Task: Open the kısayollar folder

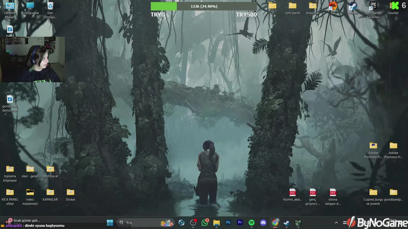Action: (313, 9)
